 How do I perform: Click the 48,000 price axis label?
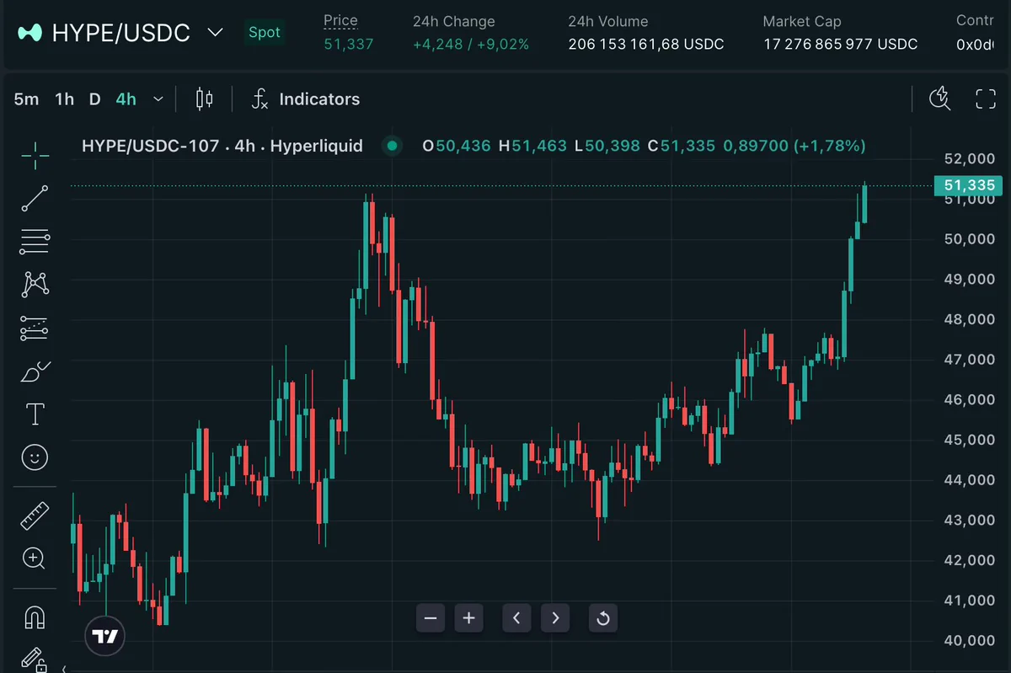968,319
